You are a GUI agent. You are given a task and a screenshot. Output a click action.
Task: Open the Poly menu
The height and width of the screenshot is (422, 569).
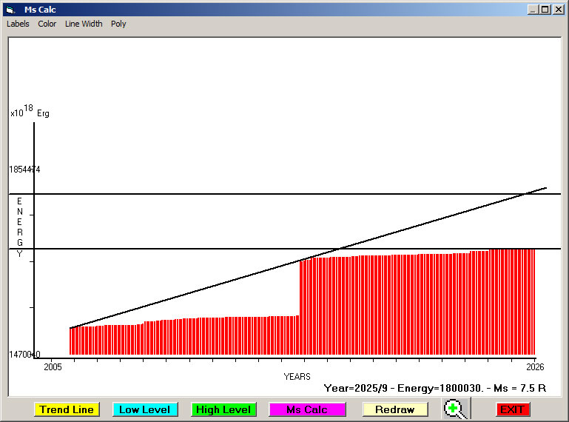[x=118, y=24]
